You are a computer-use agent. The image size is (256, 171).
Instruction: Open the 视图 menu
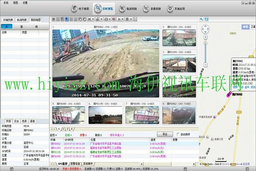tap(16, 3)
